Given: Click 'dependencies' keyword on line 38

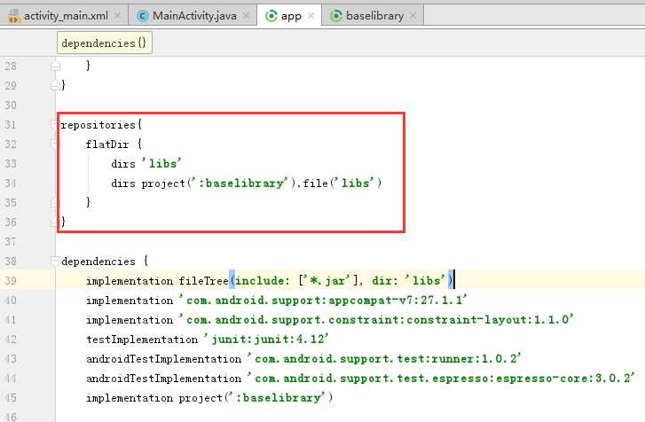Looking at the screenshot, I should 98,262.
